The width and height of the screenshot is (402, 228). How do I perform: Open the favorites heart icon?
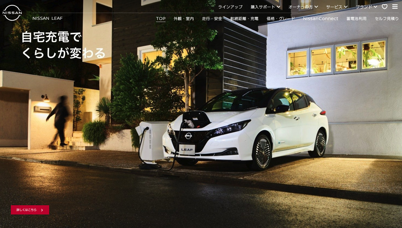385,6
